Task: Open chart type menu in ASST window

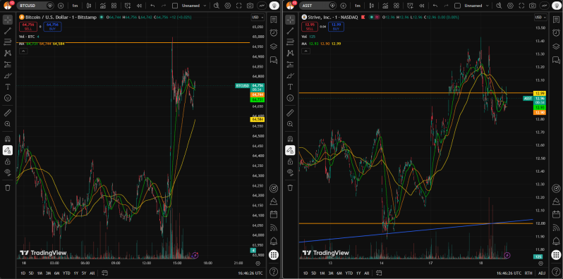Action: (x=372, y=6)
